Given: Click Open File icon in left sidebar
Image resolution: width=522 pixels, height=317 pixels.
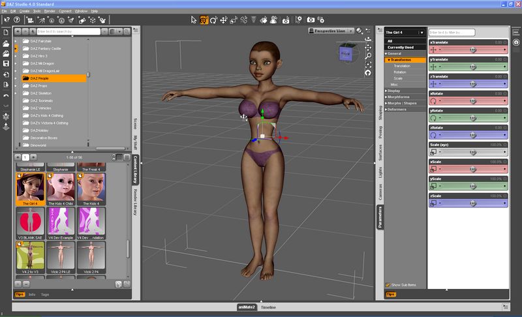Looking at the screenshot, I should click(6, 43).
